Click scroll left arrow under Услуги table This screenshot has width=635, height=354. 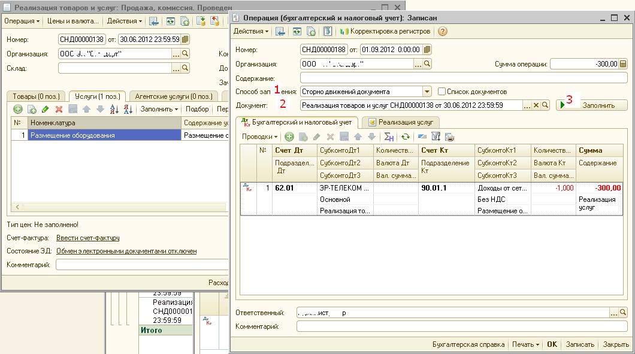[17, 207]
